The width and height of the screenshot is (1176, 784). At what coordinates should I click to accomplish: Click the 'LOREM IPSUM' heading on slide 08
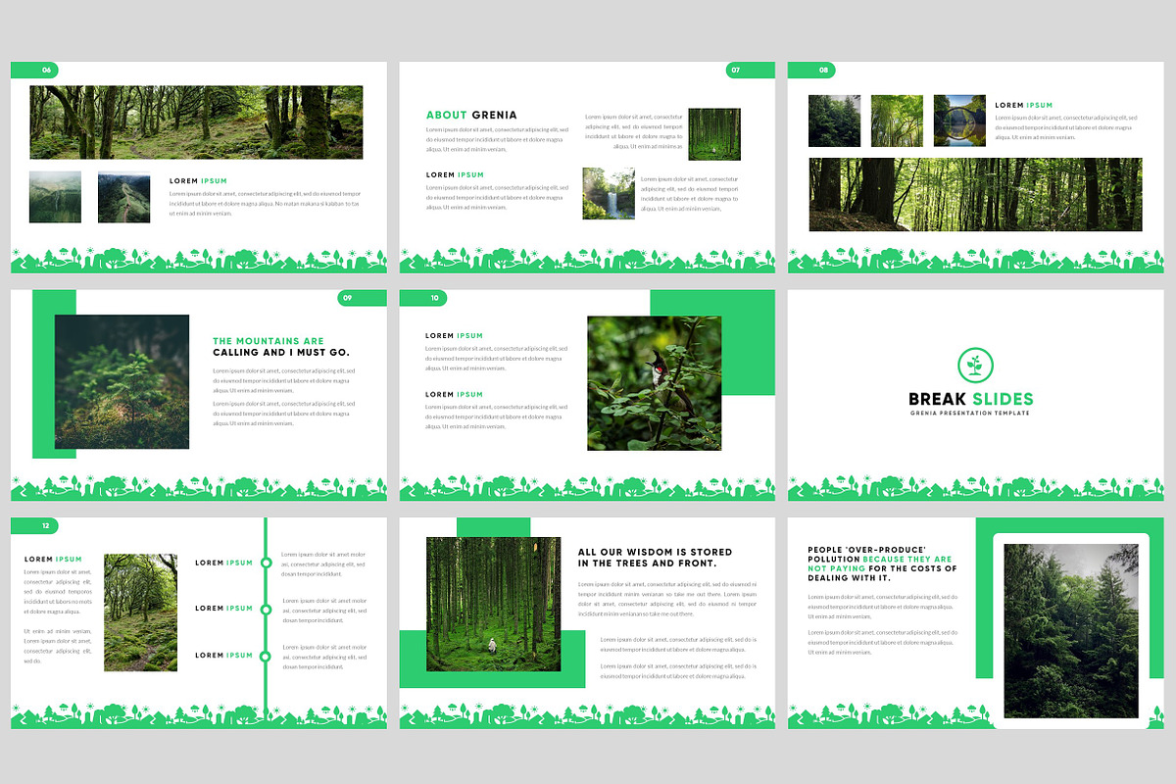click(x=1024, y=105)
